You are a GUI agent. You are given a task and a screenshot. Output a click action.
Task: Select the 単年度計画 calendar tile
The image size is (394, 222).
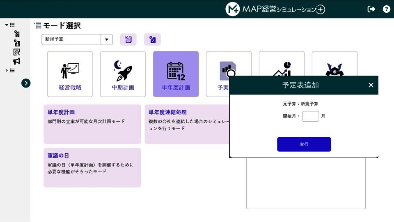point(176,74)
